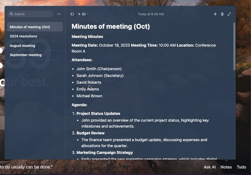Open the 2024 resolutions note
The image size is (251, 175).
tap(35, 36)
